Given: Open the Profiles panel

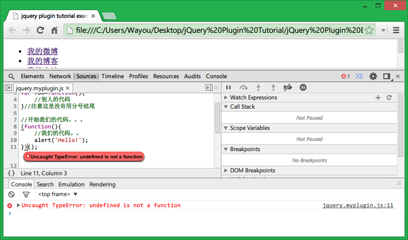Looking at the screenshot, I should pyautogui.click(x=138, y=76).
